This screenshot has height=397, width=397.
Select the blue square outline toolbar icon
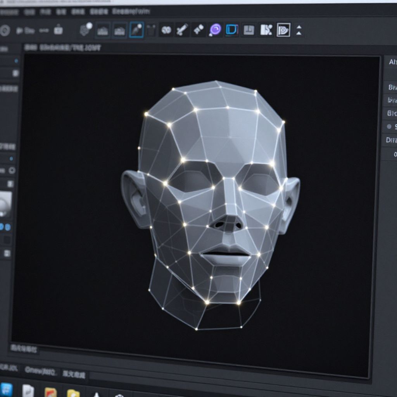[x=231, y=29]
